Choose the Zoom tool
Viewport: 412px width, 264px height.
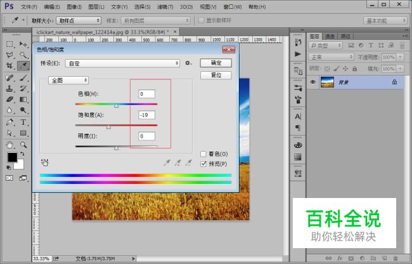pos(23,145)
